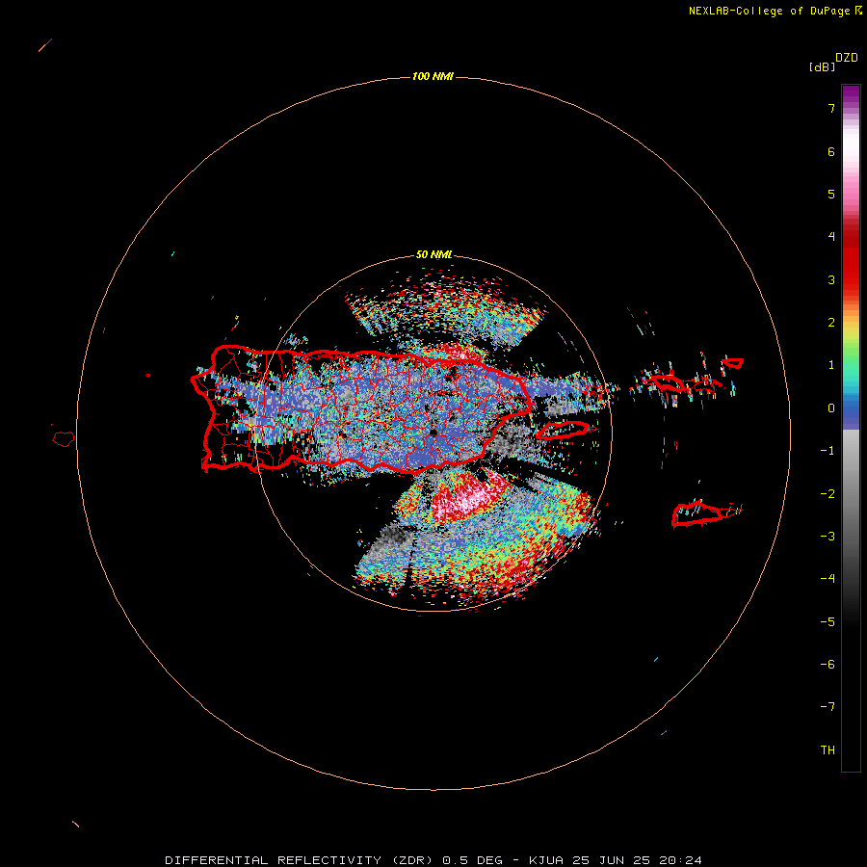Click the -3 value on color scale
Screen dimensions: 867x867
(x=828, y=537)
